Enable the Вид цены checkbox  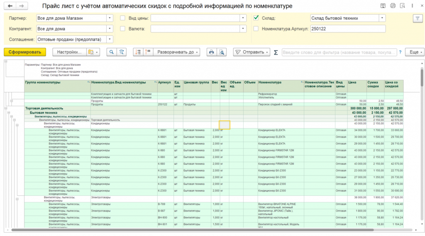(122, 18)
